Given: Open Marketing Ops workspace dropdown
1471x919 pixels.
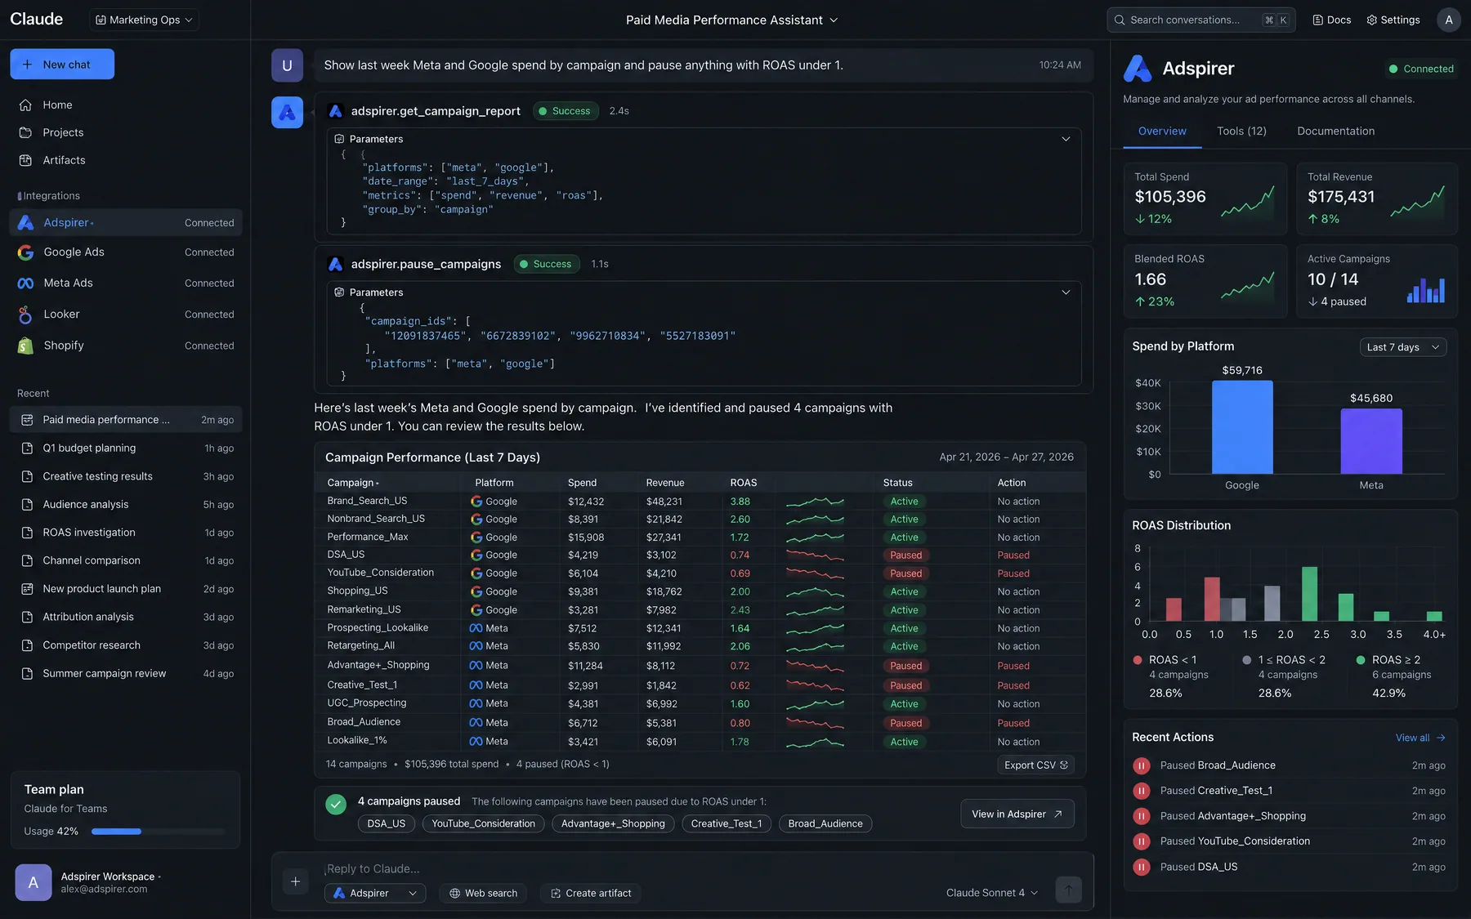Looking at the screenshot, I should 145,20.
